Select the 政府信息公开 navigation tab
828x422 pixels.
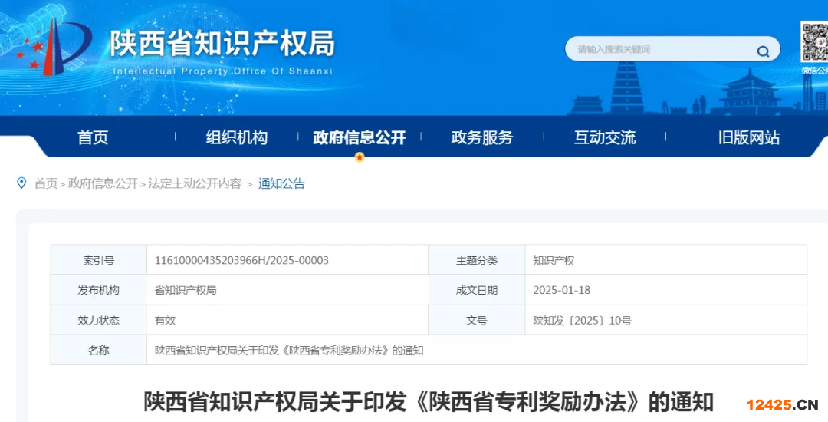pos(359,137)
